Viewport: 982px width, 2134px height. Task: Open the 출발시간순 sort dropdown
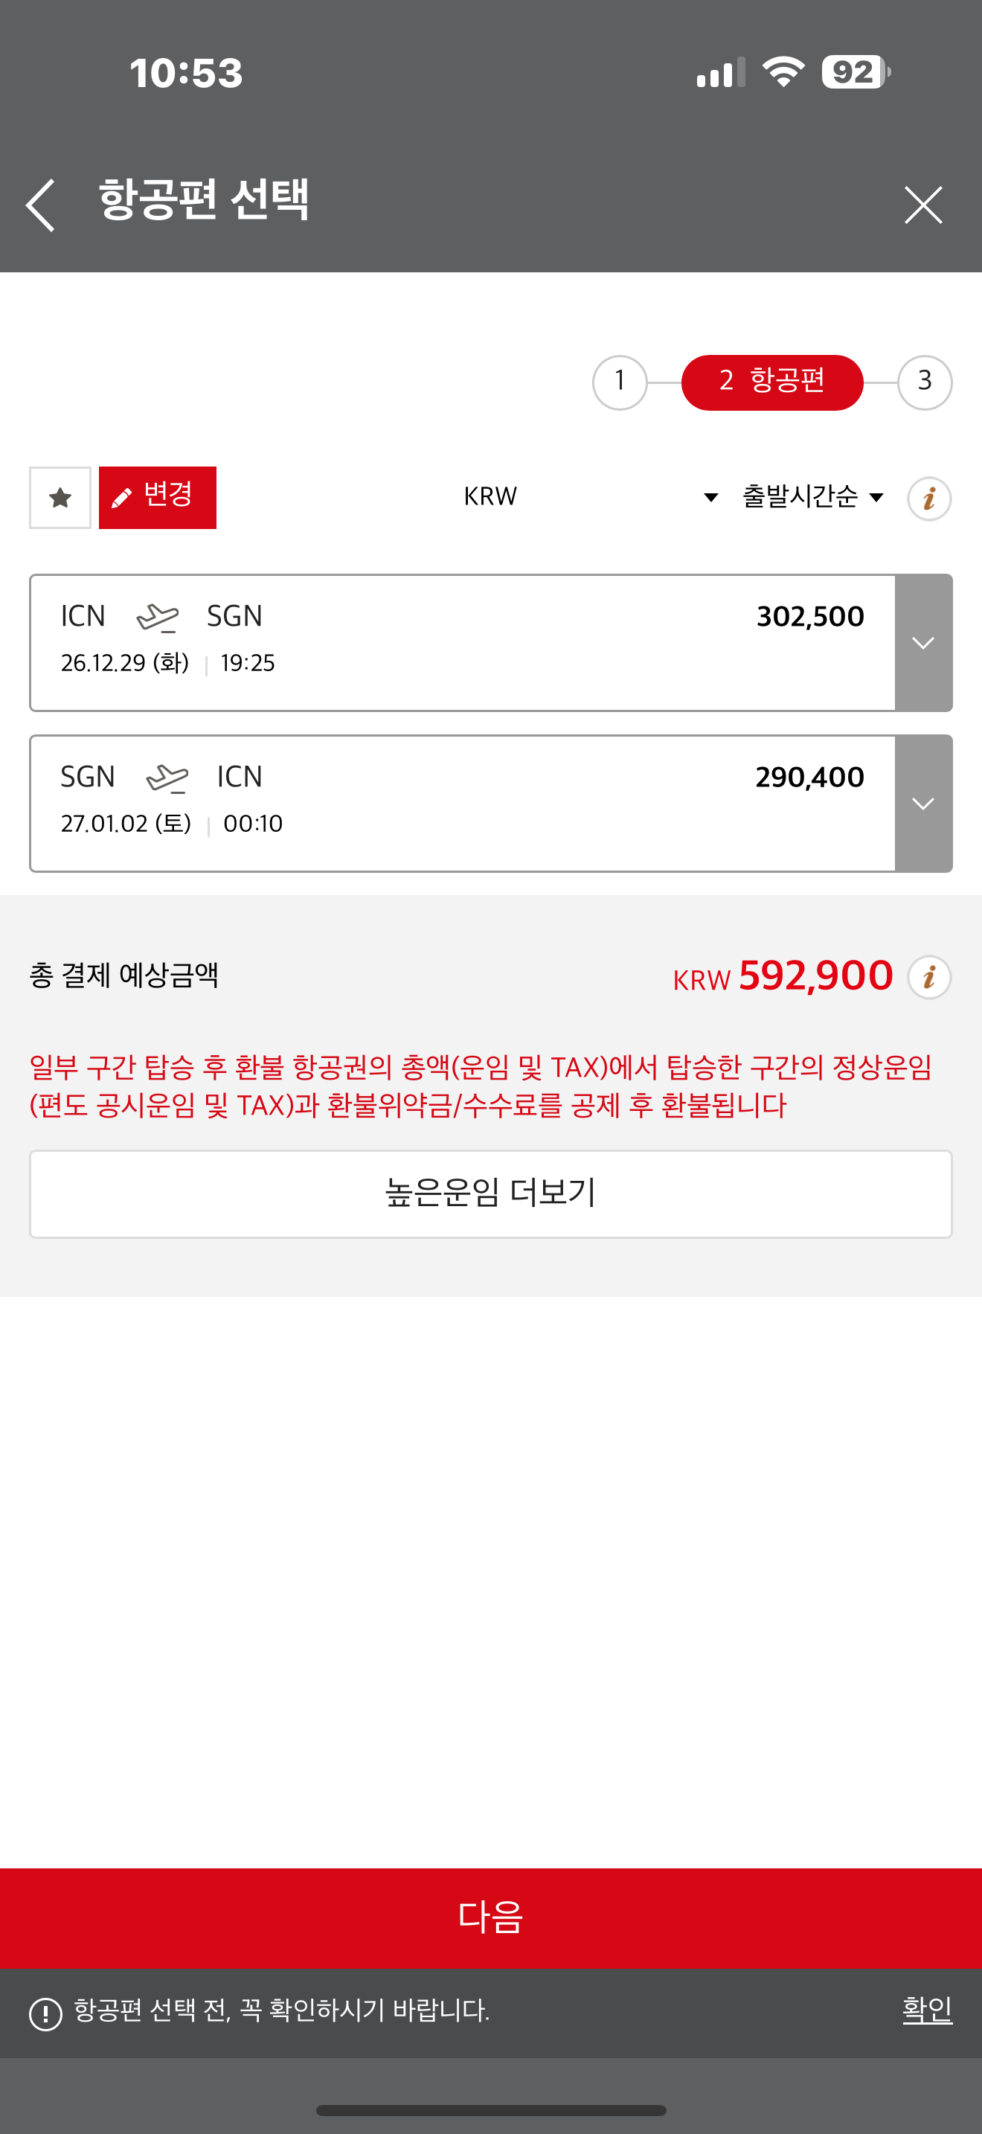(x=812, y=497)
